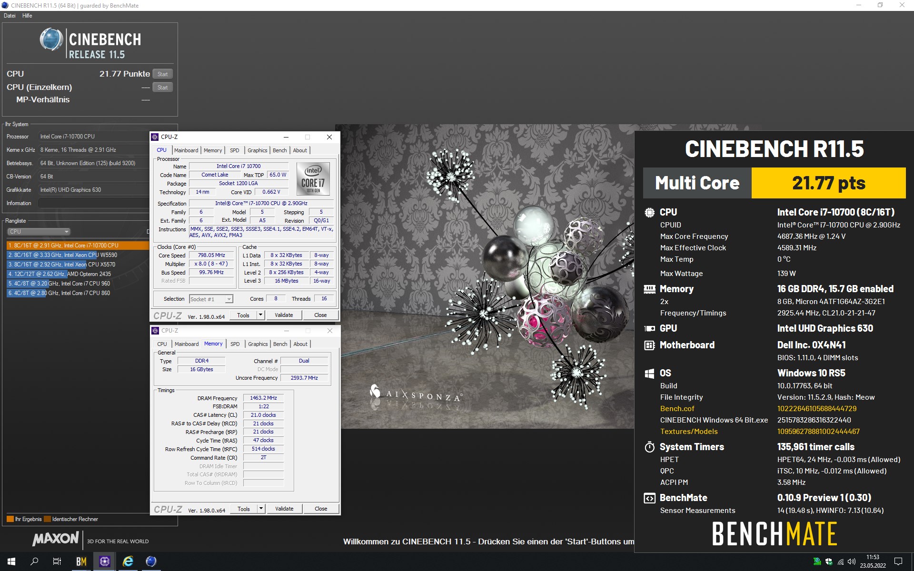This screenshot has height=571, width=914.
Task: Expand Tools dropdown arrow in lower CPU-Z window
Action: [x=261, y=509]
